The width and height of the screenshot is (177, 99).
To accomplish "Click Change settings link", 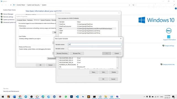I will click(x=169, y=46).
